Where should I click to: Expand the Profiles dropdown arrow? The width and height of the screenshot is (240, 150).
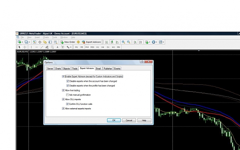pos(29,42)
